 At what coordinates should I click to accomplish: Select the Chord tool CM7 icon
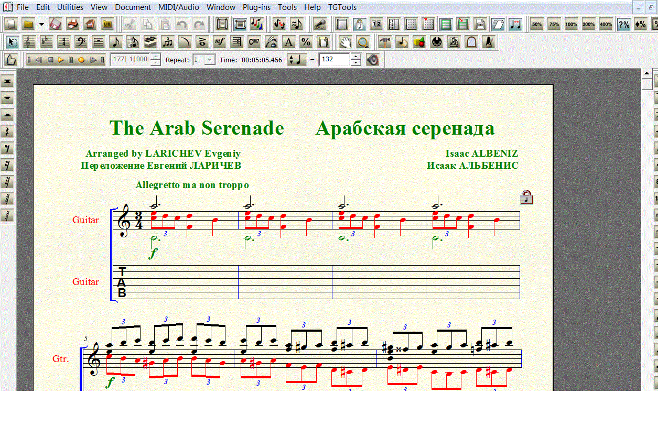(x=254, y=42)
